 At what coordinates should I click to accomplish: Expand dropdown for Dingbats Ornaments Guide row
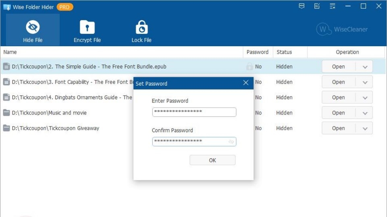[365, 98]
